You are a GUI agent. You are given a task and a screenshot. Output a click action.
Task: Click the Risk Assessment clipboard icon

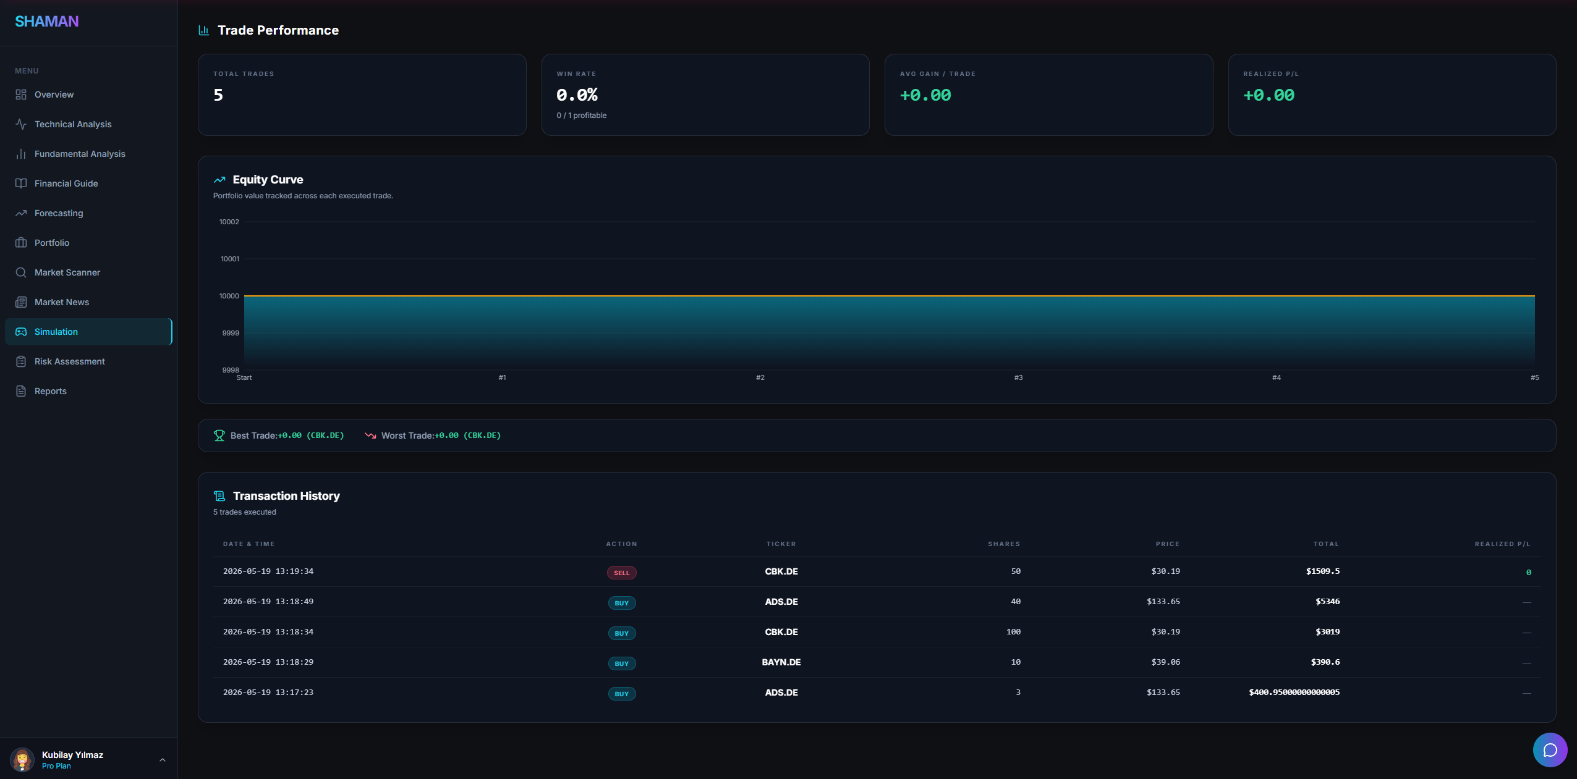click(x=21, y=361)
